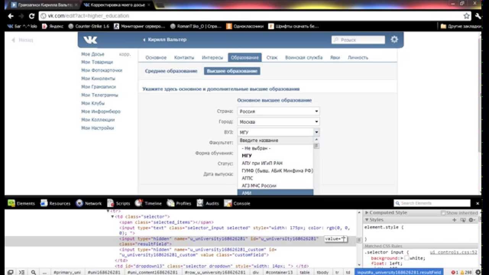Viewport: 489px width, 275px height.
Task: Switch to the Воинская служба tab
Action: click(304, 58)
